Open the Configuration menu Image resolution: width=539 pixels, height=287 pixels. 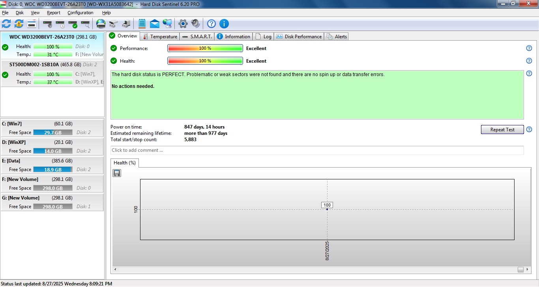[x=80, y=13]
